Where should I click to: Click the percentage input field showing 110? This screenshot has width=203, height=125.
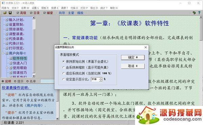(95, 79)
